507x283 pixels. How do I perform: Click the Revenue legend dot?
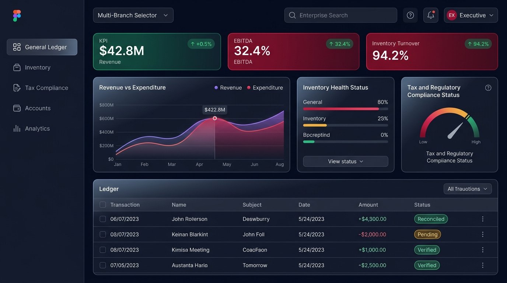point(216,88)
